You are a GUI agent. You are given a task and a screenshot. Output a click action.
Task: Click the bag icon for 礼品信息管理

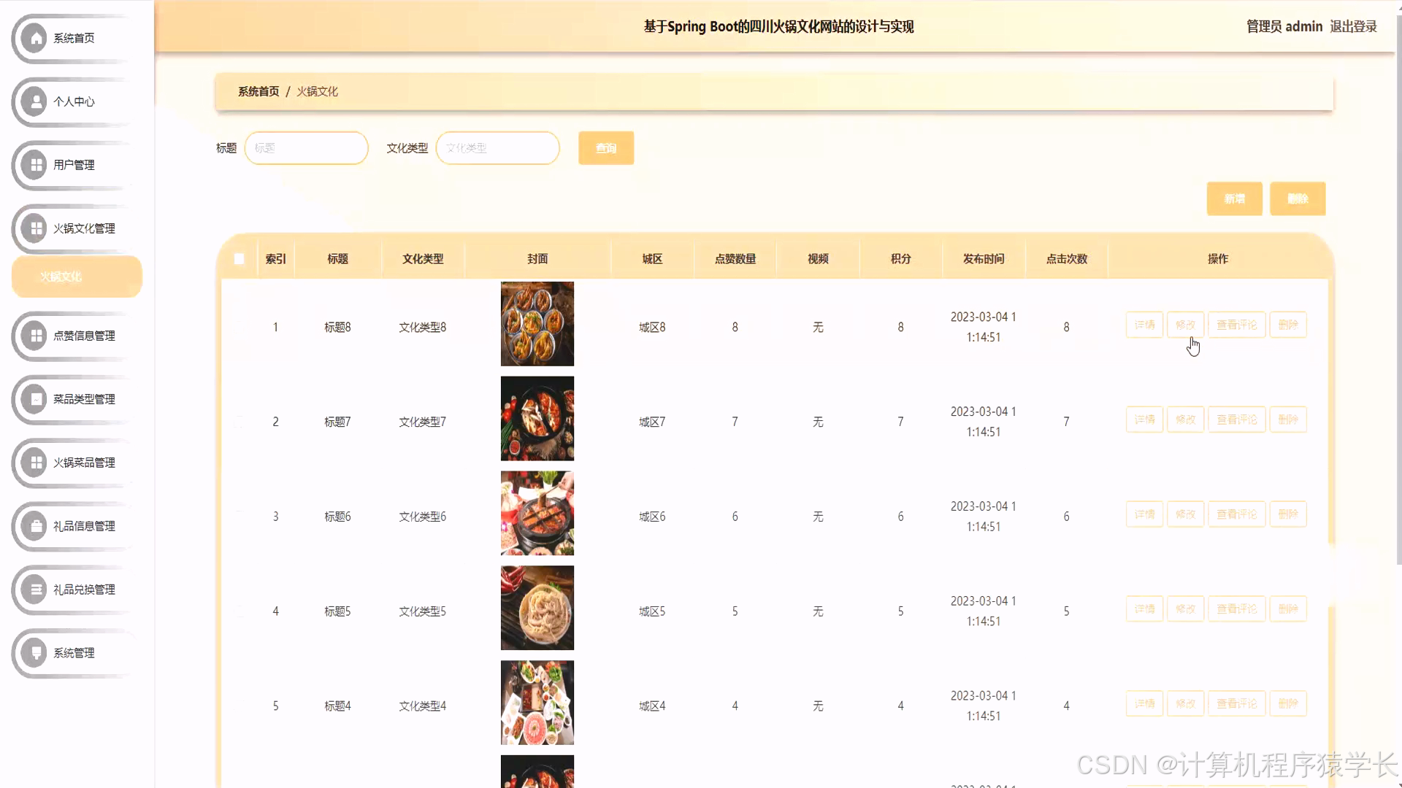(35, 526)
